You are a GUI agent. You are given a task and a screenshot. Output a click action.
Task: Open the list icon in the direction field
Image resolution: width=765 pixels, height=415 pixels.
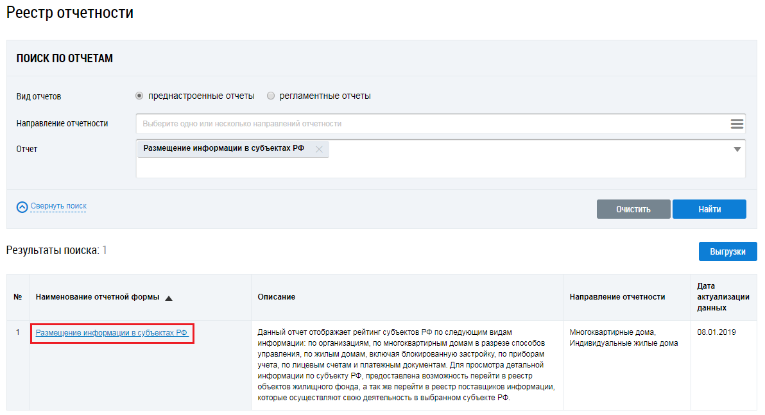click(x=736, y=124)
